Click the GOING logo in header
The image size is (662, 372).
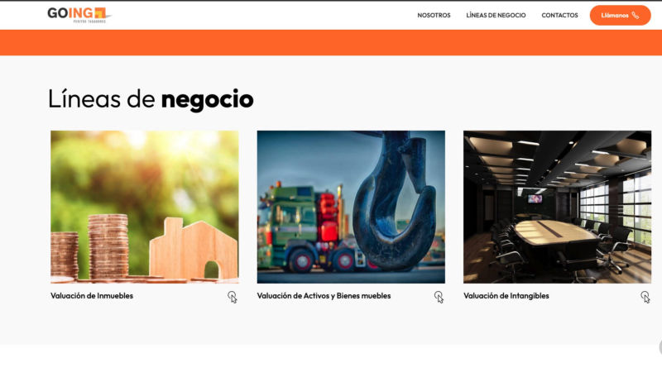79,15
